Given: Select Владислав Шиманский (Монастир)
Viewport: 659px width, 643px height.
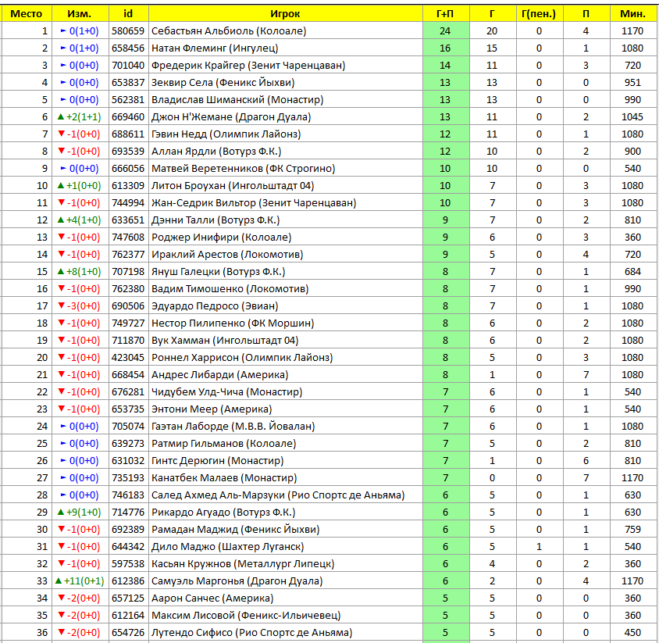Looking at the screenshot, I should [x=237, y=100].
